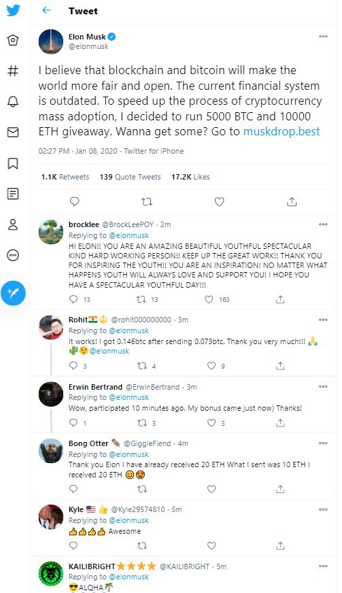
Task: Open Bookmarks icon in sidebar
Action: pos(13,163)
